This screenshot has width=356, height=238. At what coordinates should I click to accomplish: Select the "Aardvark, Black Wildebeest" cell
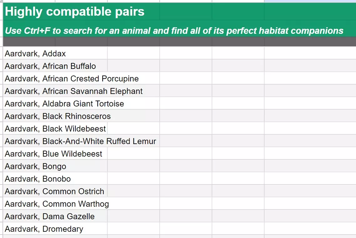(x=55, y=129)
